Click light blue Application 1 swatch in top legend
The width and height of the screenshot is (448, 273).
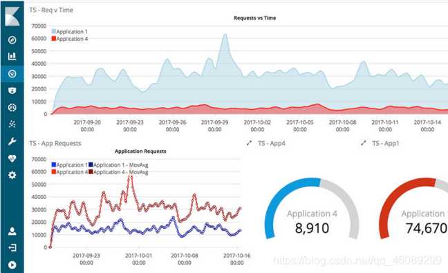tap(54, 31)
